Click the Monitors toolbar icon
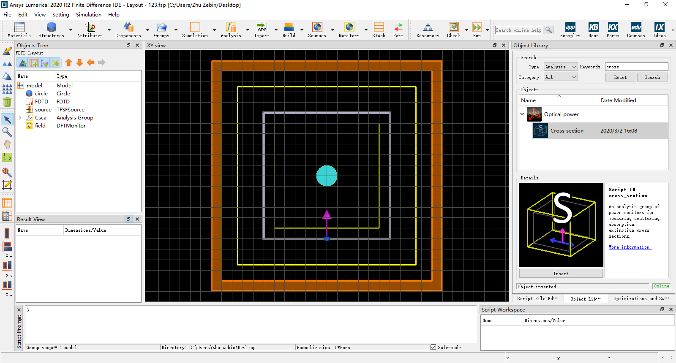This screenshot has width=676, height=363. coord(349,28)
